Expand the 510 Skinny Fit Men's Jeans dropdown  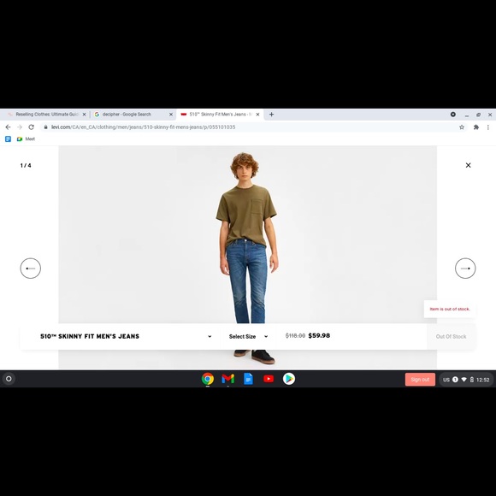(126, 336)
